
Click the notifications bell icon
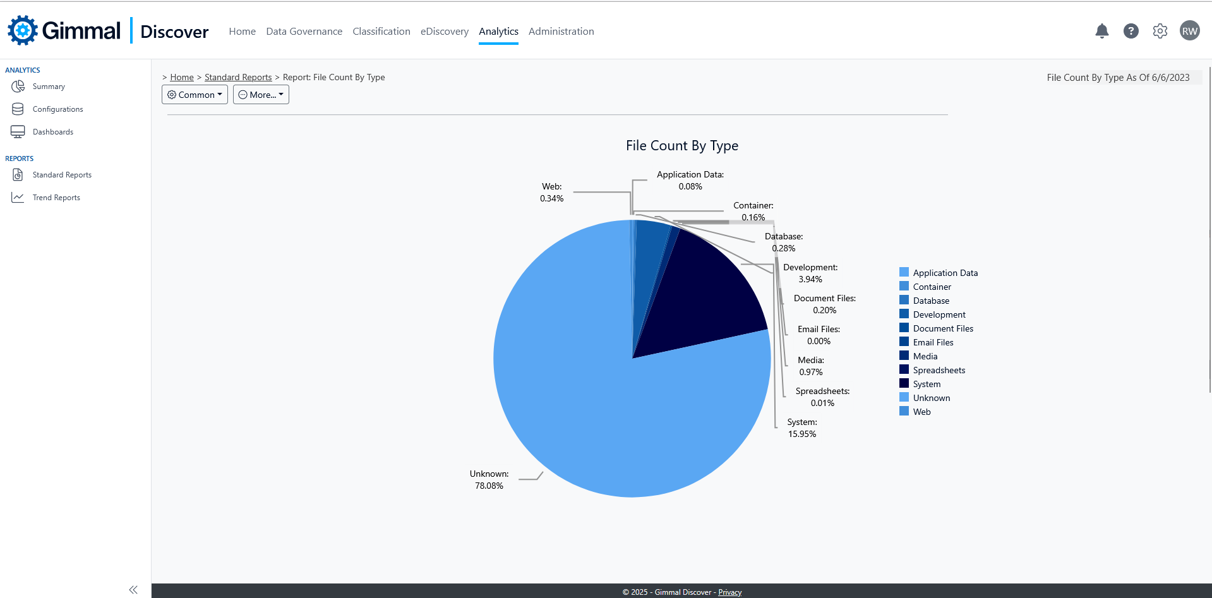click(1101, 31)
